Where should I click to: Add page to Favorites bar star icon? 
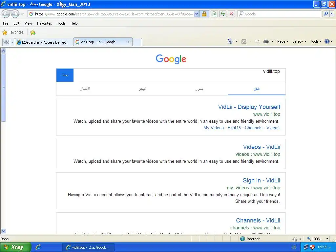[33, 32]
